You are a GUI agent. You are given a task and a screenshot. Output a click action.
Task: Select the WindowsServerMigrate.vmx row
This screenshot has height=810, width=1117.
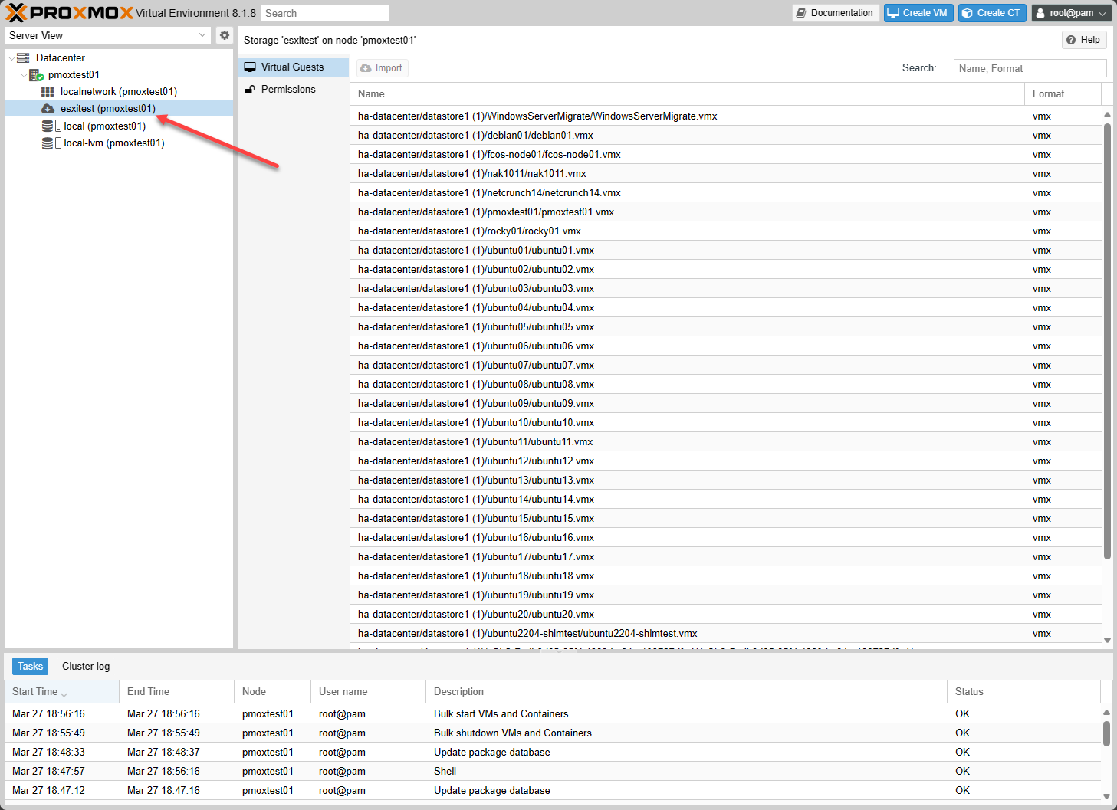coord(725,116)
